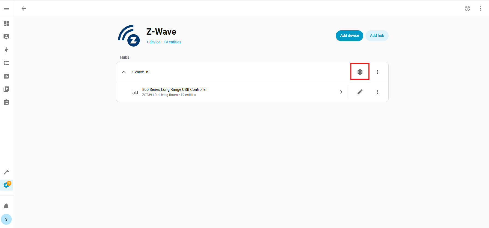Open the Z-Wave JS hub three-dot menu

377,72
